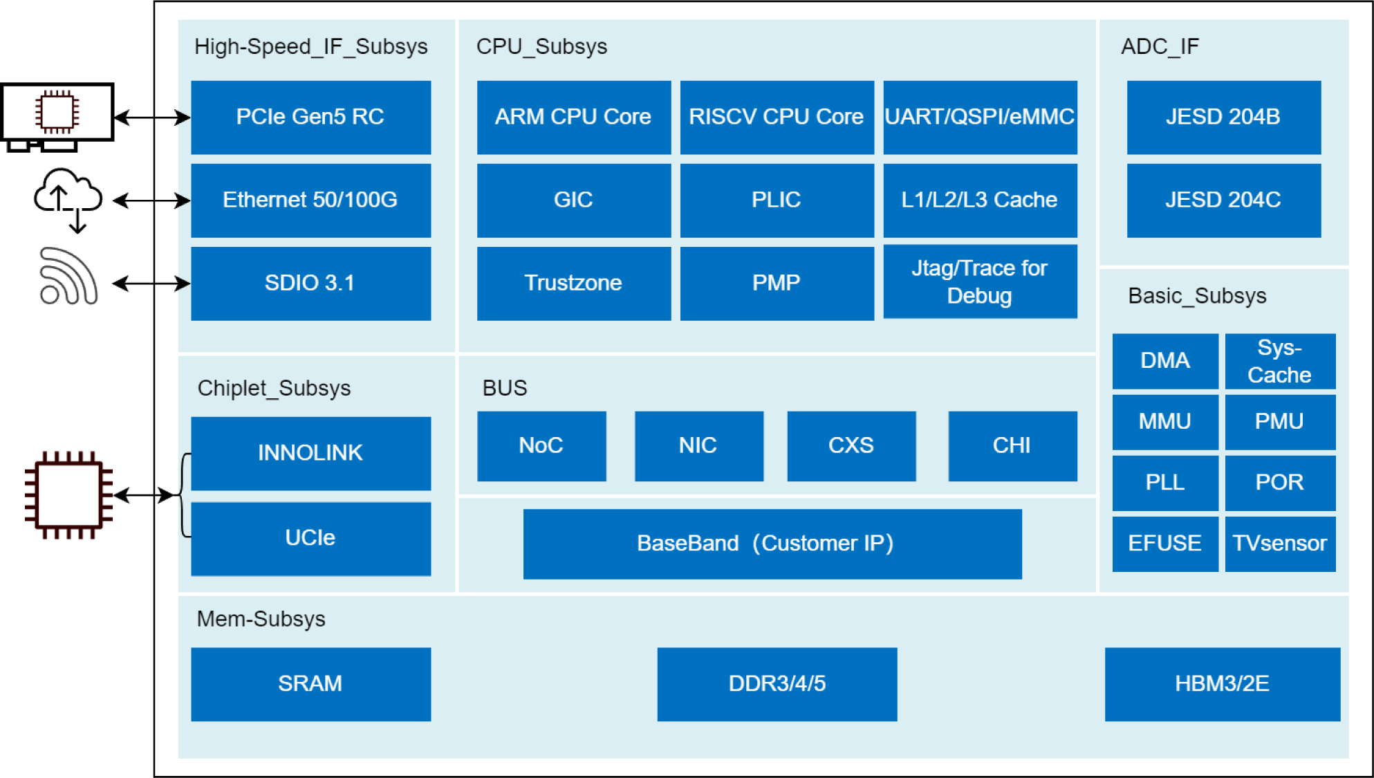The height and width of the screenshot is (778, 1374).
Task: Select the MMU block
Action: (1165, 422)
